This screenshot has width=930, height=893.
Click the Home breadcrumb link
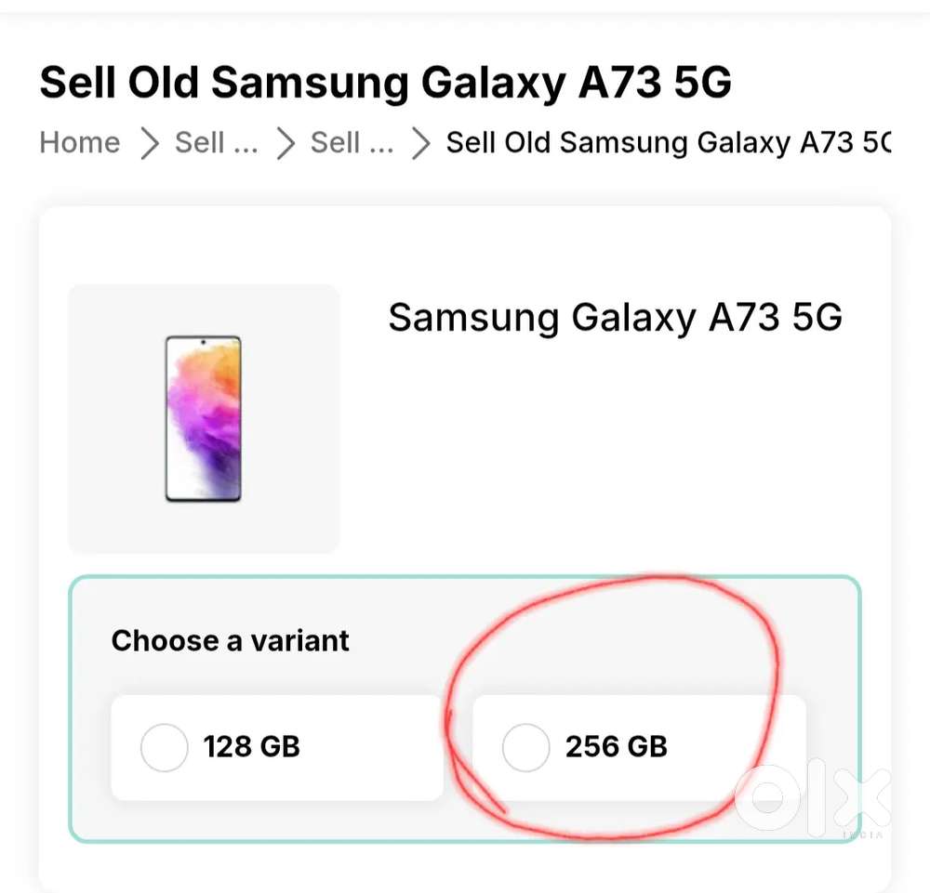80,143
